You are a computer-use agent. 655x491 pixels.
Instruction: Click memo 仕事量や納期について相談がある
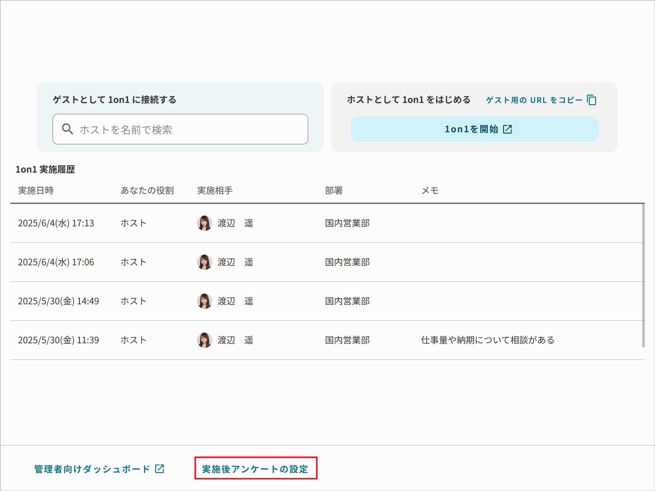pyautogui.click(x=487, y=340)
